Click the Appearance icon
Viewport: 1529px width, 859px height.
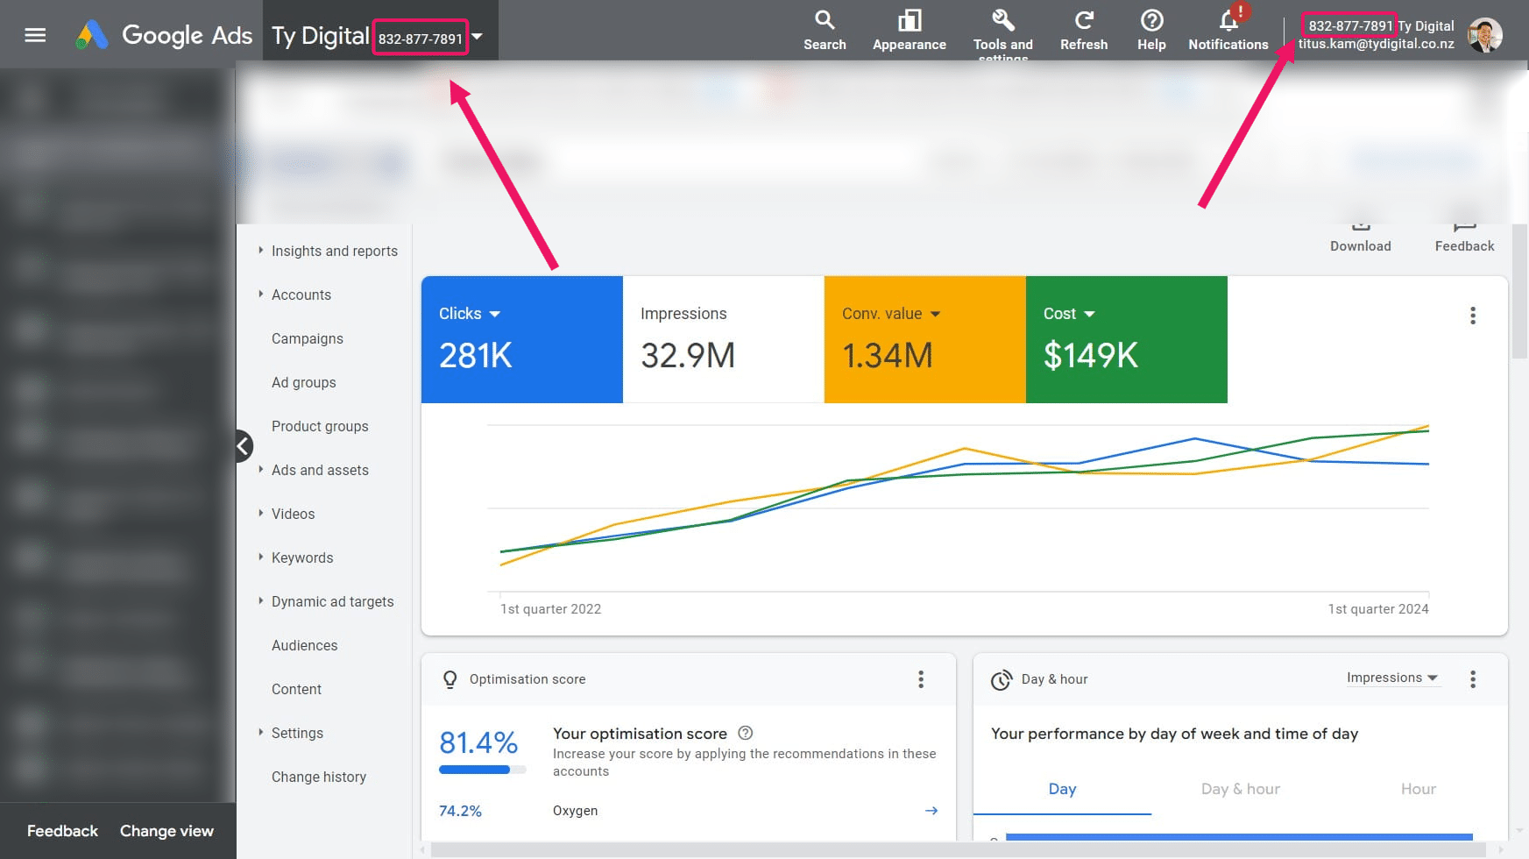pyautogui.click(x=909, y=19)
